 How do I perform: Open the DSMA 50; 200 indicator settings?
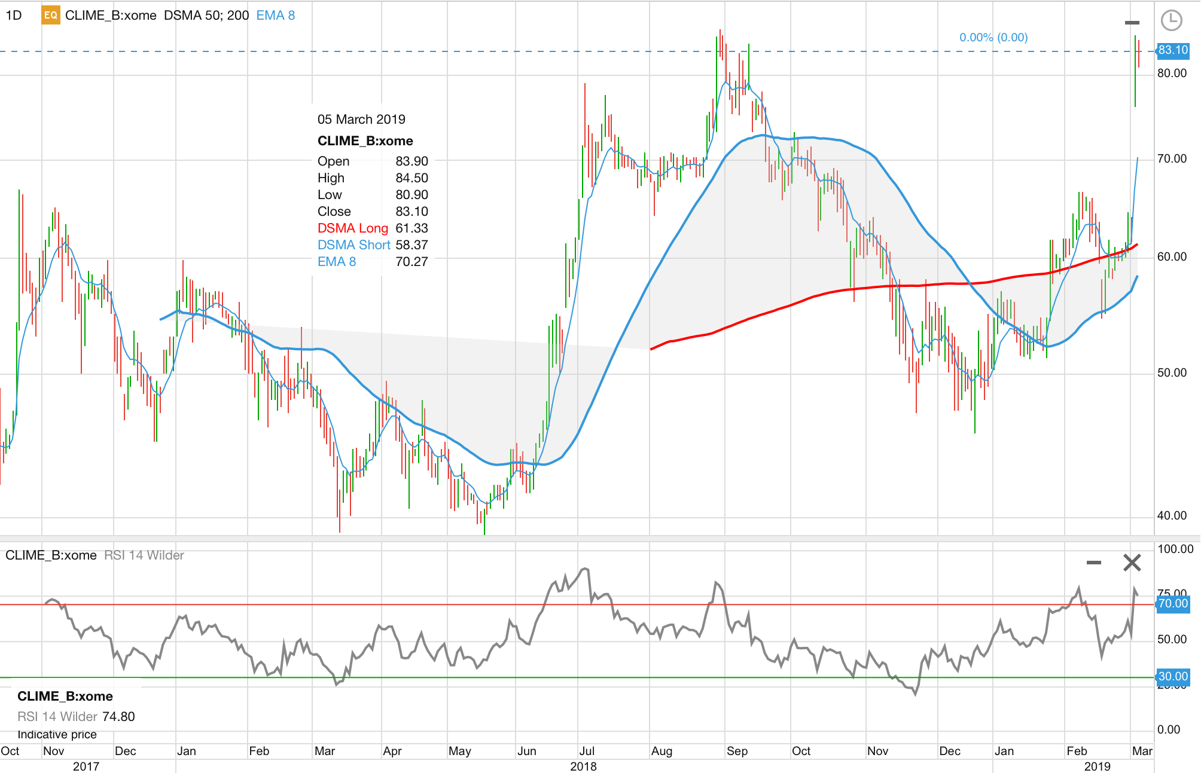click(206, 16)
